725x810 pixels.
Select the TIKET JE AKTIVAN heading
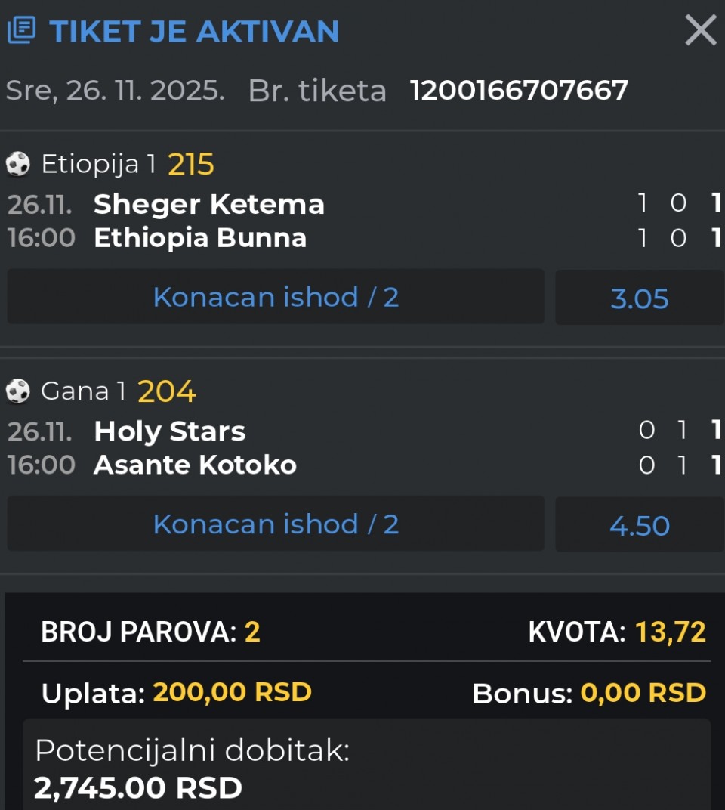coord(194,31)
